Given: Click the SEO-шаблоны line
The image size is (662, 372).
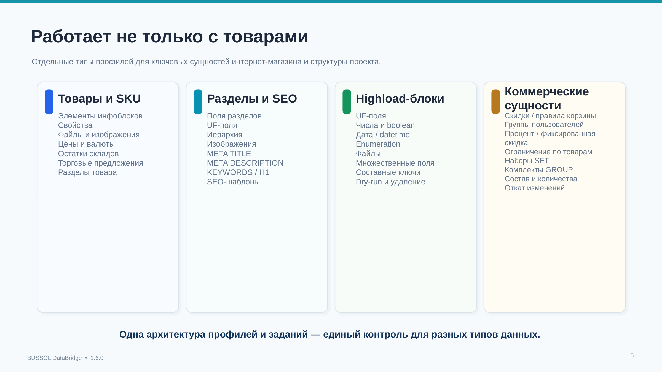Looking at the screenshot, I should tap(233, 182).
